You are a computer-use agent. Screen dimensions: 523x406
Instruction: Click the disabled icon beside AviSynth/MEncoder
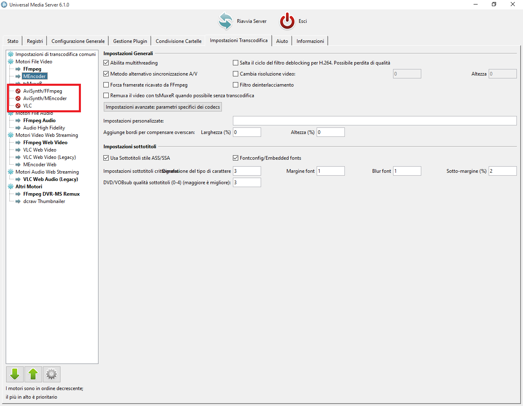coord(18,98)
